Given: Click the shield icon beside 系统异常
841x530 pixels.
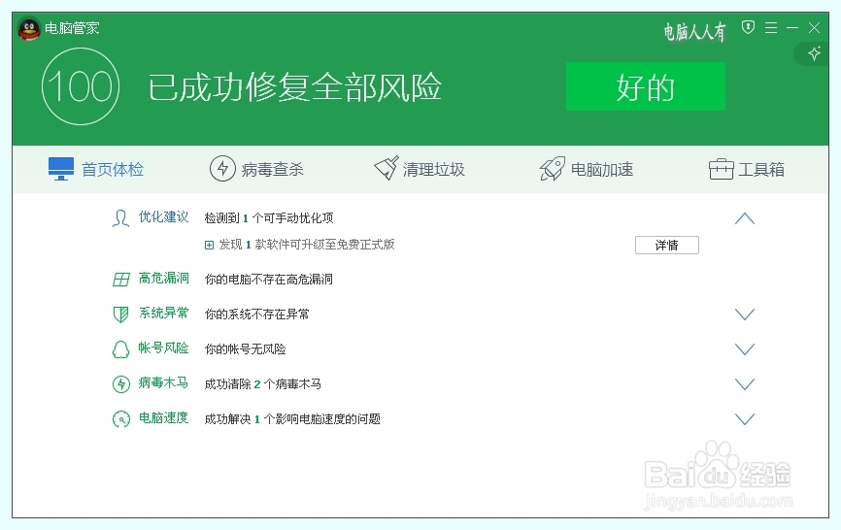Looking at the screenshot, I should click(120, 315).
